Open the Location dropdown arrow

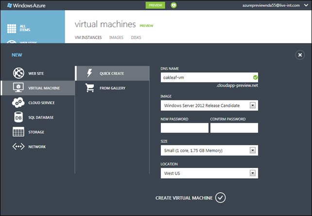click(253, 173)
